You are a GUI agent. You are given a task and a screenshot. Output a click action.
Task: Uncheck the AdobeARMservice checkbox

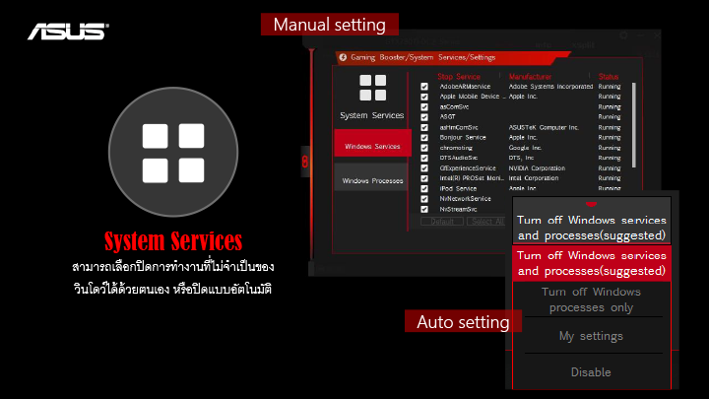pos(424,87)
